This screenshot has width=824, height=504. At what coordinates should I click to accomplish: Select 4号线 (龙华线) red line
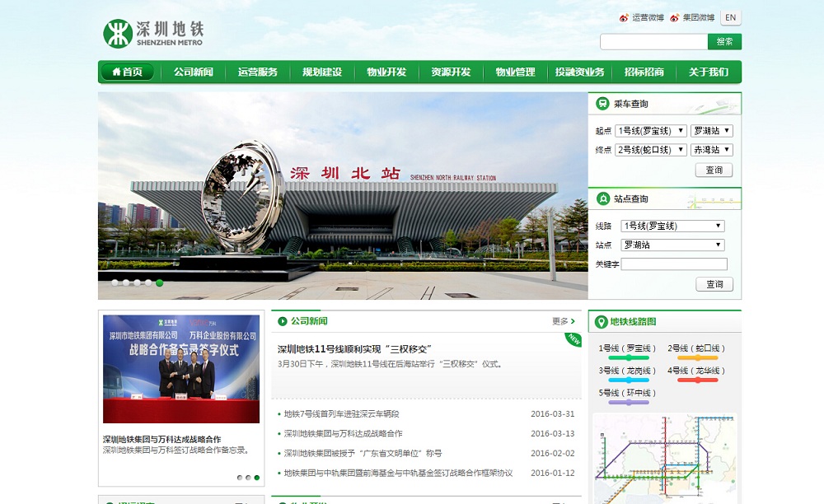click(696, 374)
